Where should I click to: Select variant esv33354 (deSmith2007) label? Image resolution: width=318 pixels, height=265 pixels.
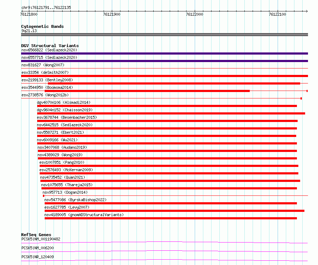(45, 72)
